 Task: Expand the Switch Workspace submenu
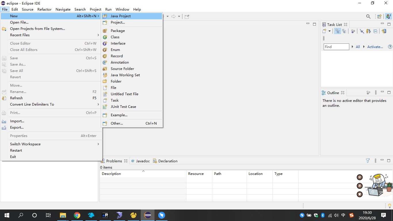(51, 144)
